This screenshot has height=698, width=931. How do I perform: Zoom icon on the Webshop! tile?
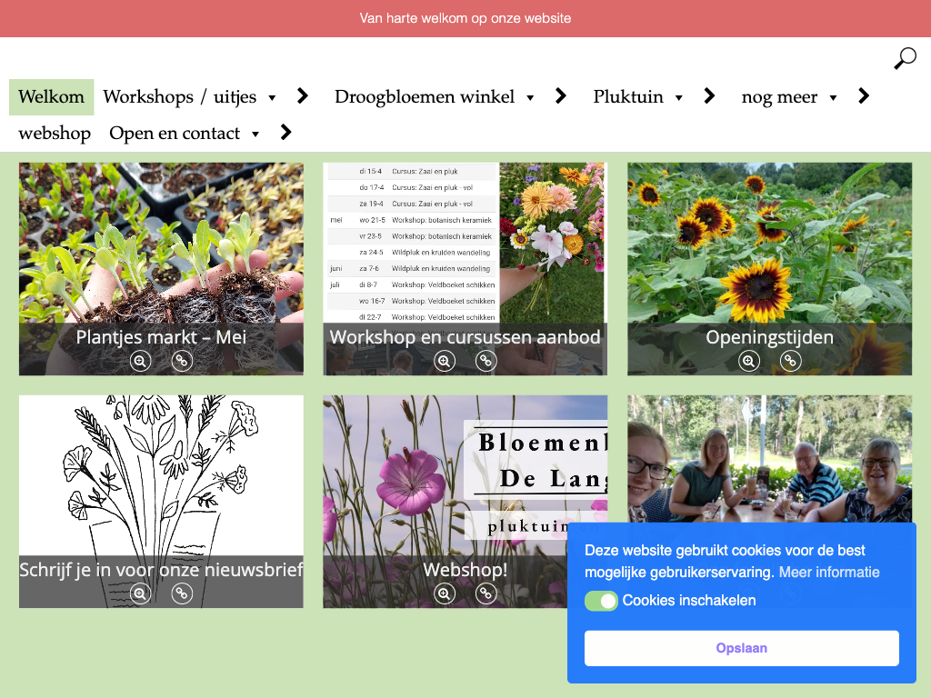point(445,593)
